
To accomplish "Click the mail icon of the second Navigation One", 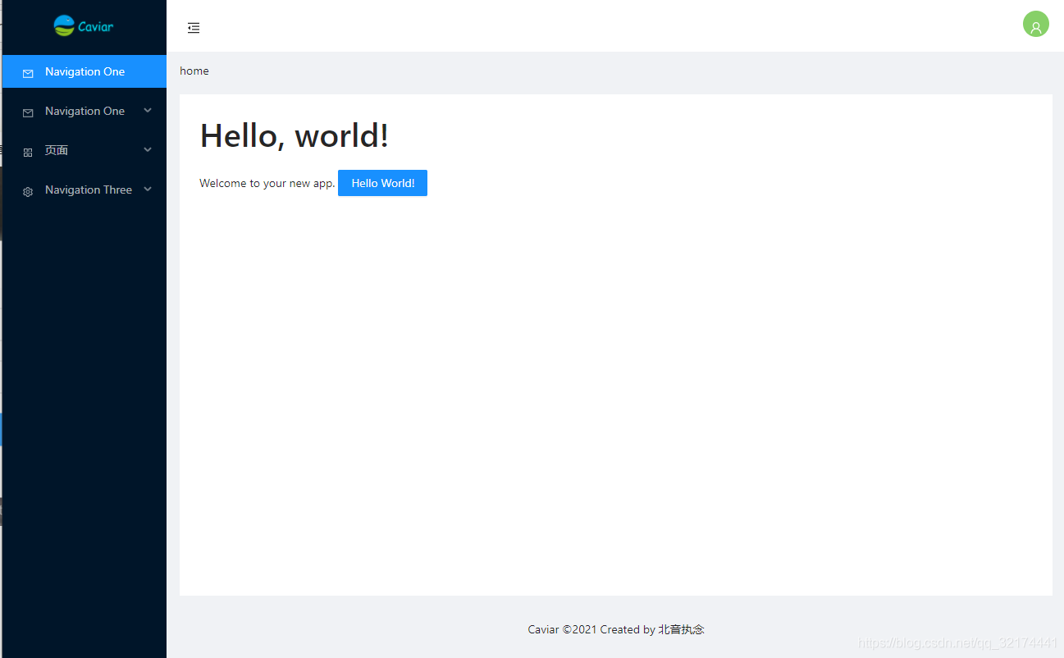I will pyautogui.click(x=28, y=111).
